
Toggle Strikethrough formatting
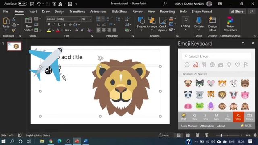point(70,25)
